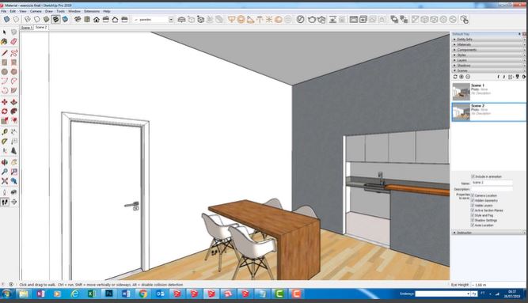Activate the Move tool
The width and height of the screenshot is (528, 303).
[x=5, y=102]
